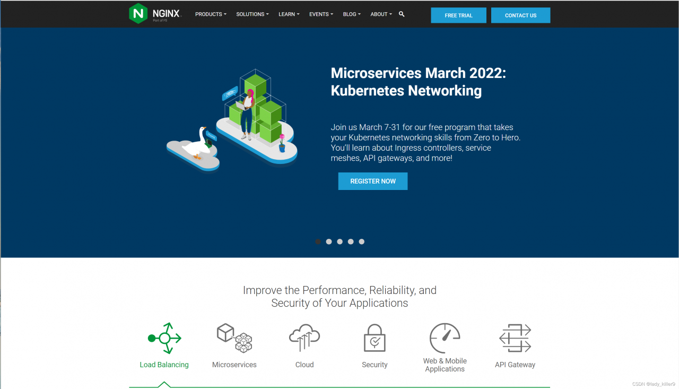Viewport: 679px width, 389px height.
Task: Expand the ABOUT dropdown menu
Action: point(381,14)
